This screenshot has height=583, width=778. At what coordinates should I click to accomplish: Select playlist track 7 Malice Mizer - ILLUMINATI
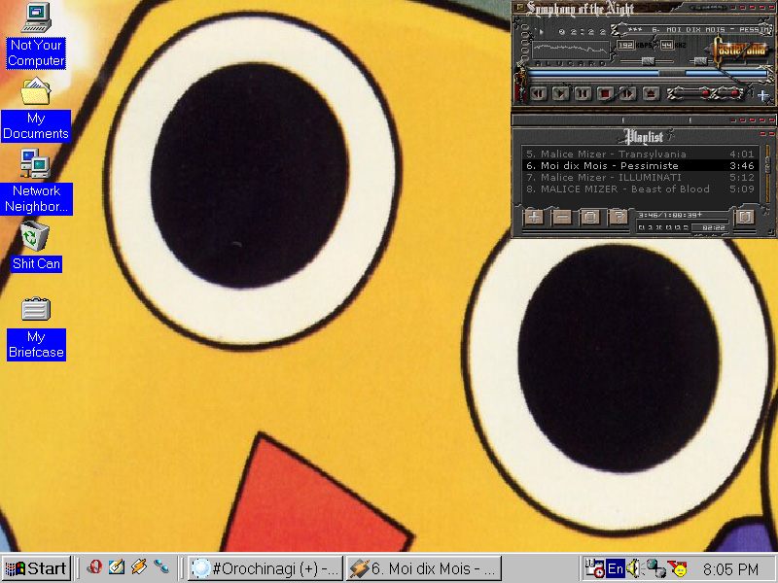tap(640, 178)
